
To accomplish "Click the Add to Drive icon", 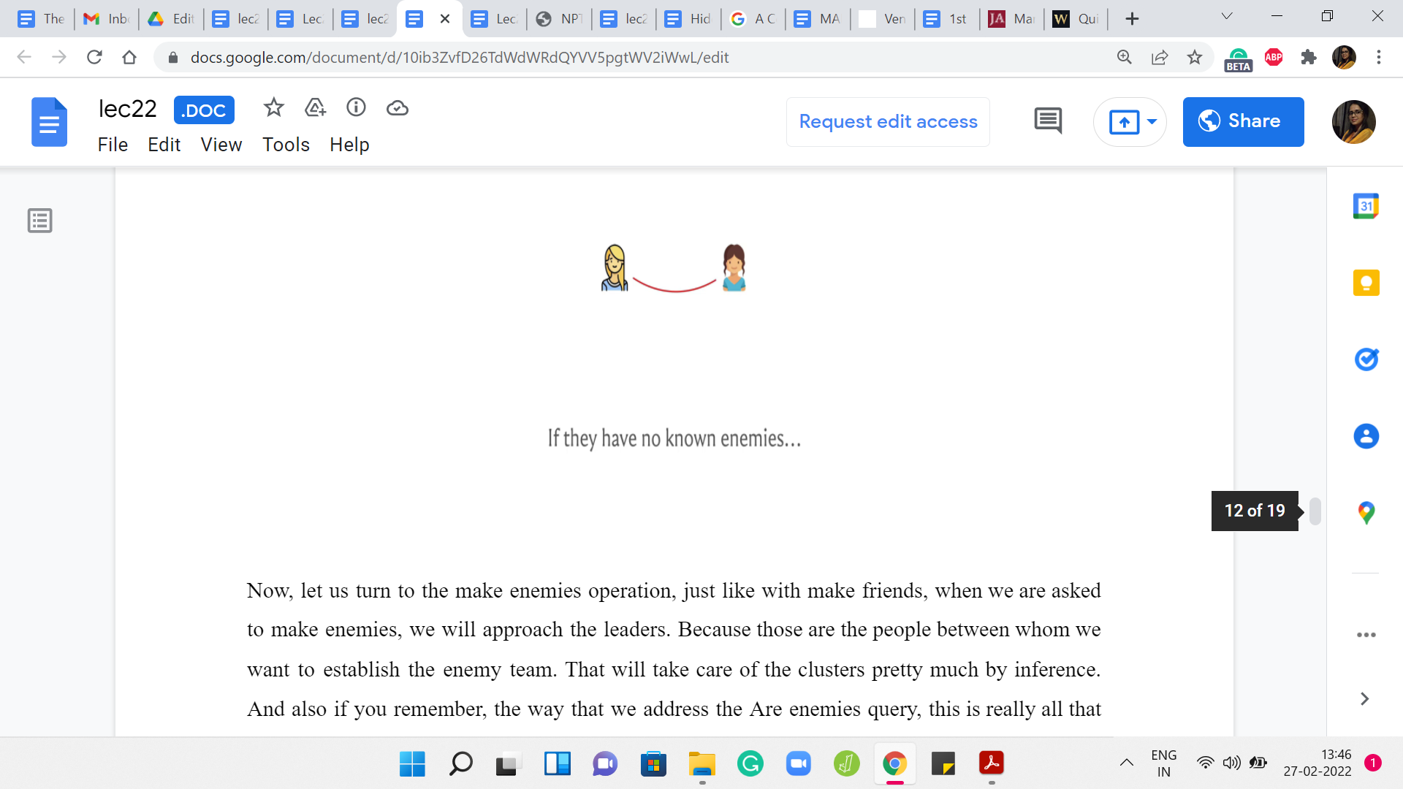I will click(x=315, y=108).
